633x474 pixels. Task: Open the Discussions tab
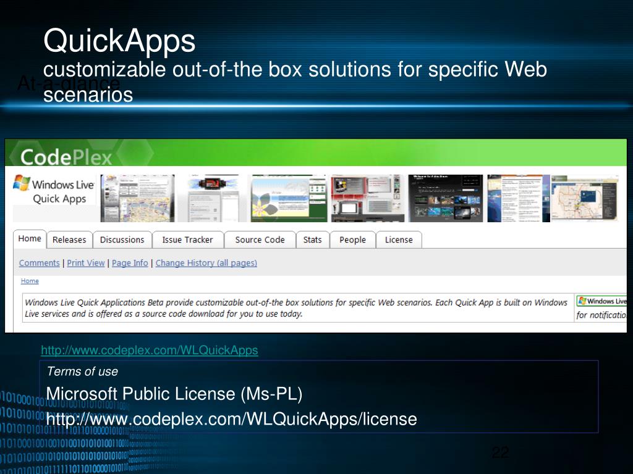pyautogui.click(x=122, y=240)
